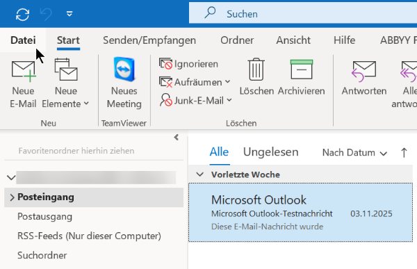The image size is (417, 269).
Task: Collapse the folder pane with the arrow
Action: pyautogui.click(x=176, y=138)
